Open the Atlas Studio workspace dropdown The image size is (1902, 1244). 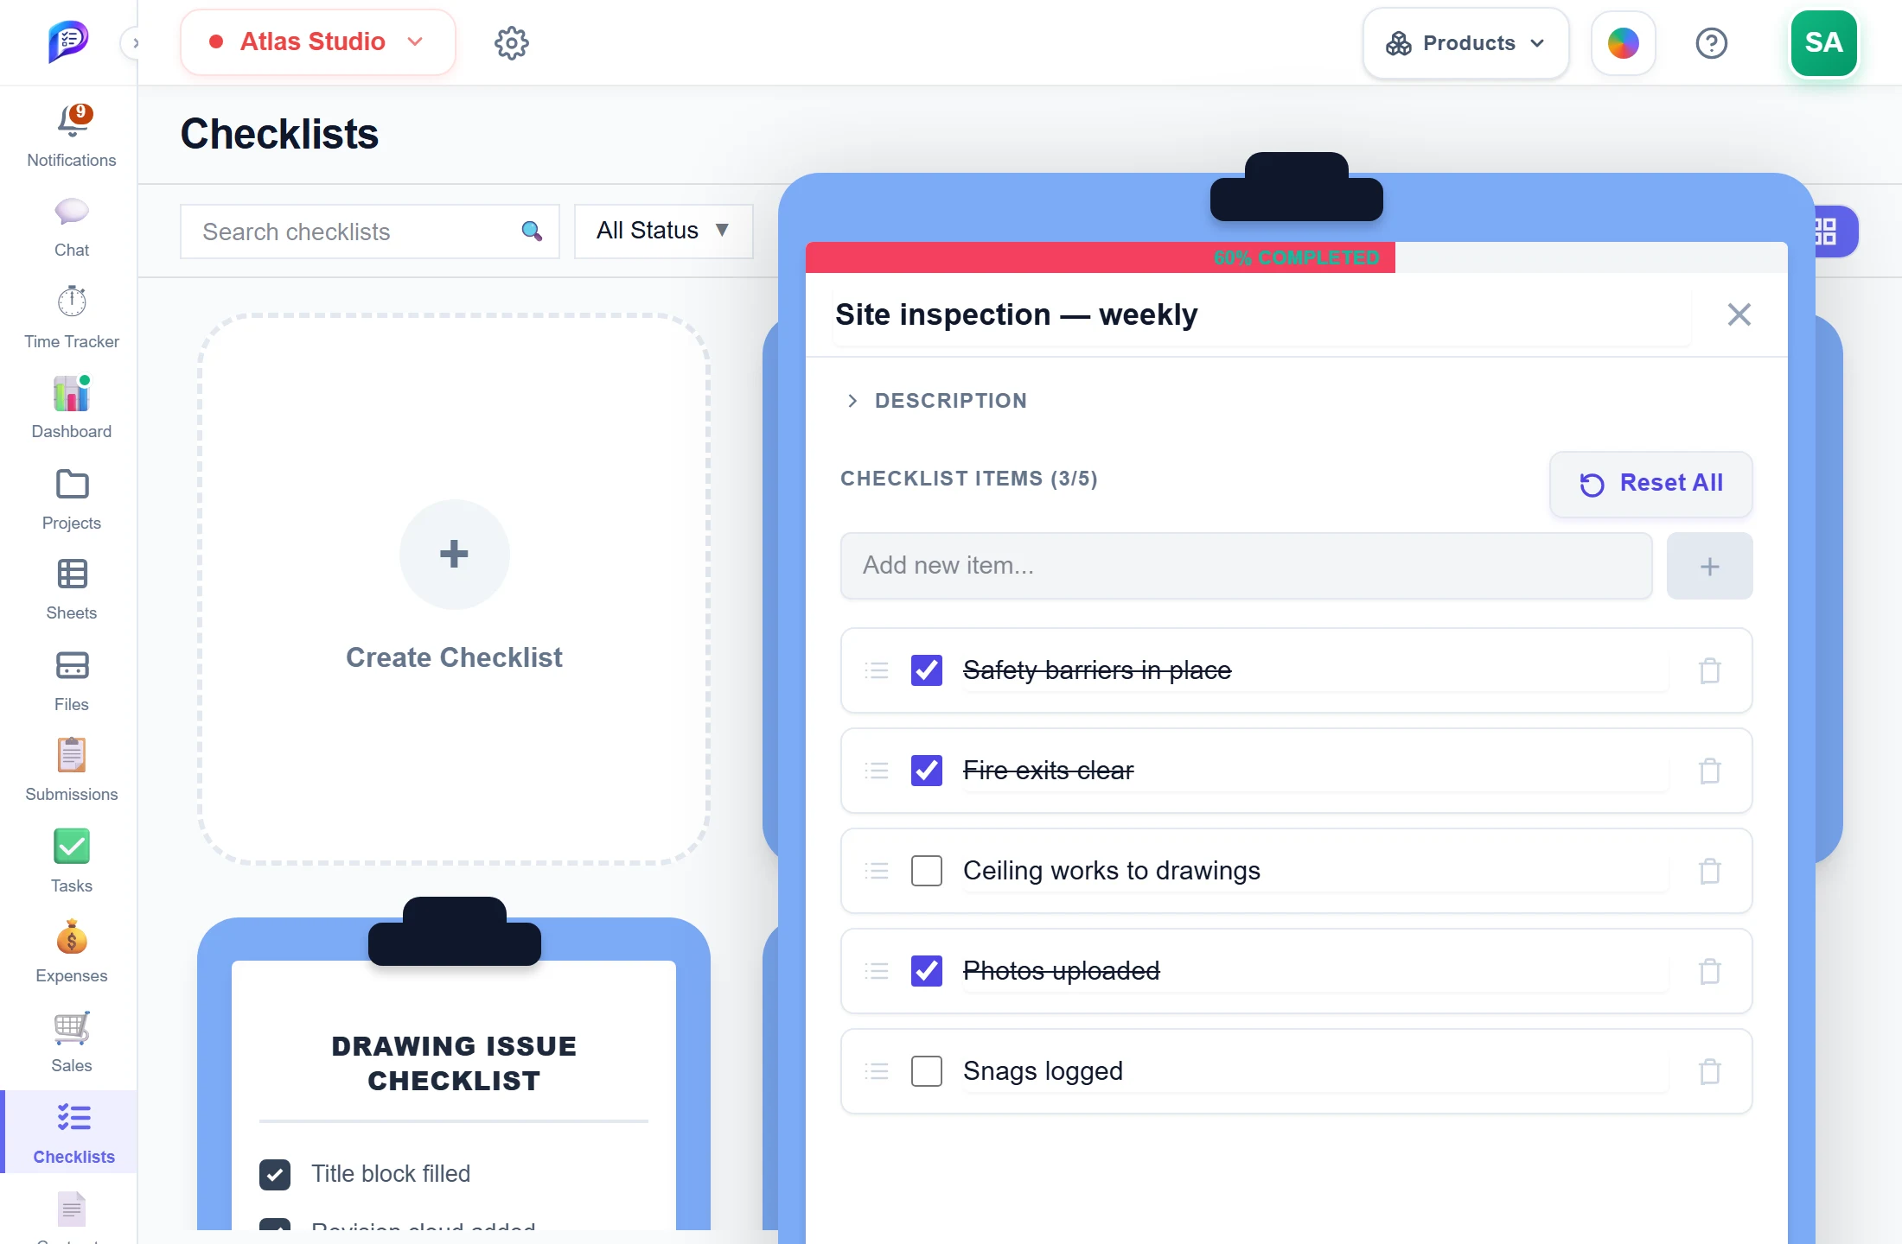(x=318, y=42)
